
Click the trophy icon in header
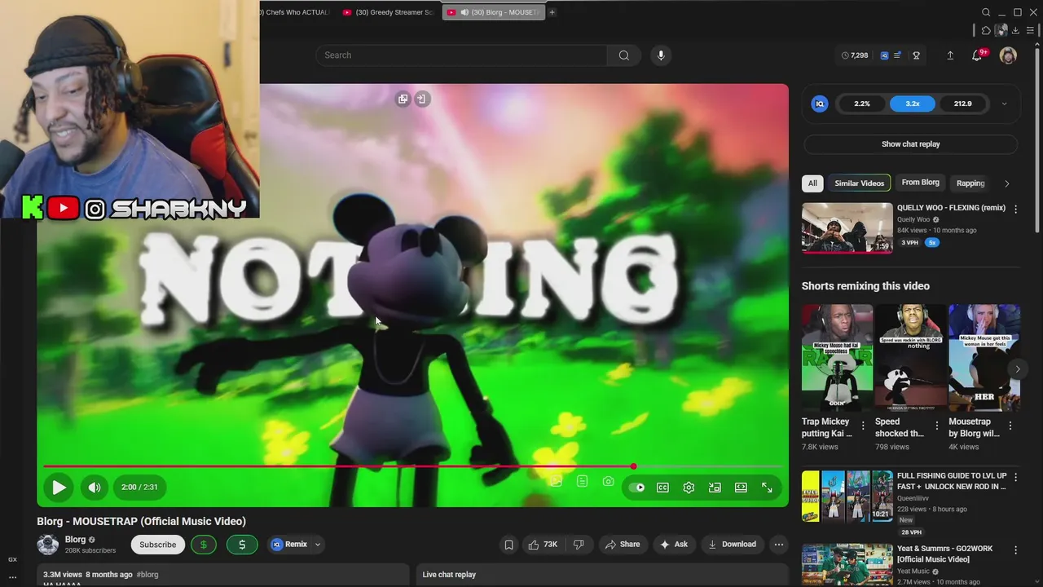tap(916, 55)
